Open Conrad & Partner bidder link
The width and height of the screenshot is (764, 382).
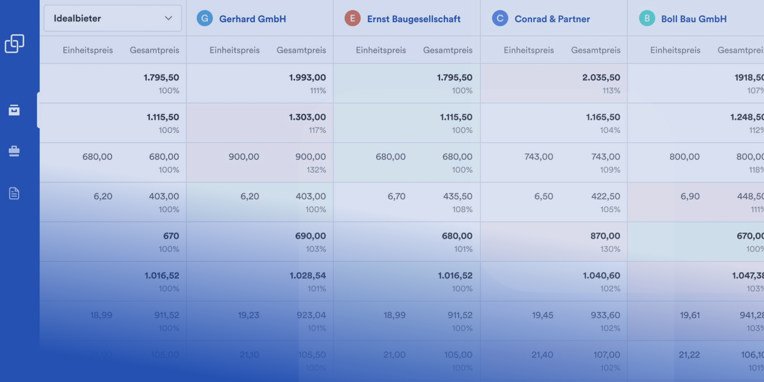click(x=552, y=19)
